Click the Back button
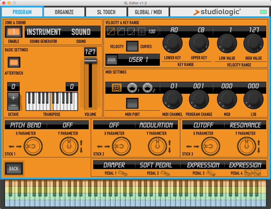This screenshot has width=271, height=209. pyautogui.click(x=14, y=169)
